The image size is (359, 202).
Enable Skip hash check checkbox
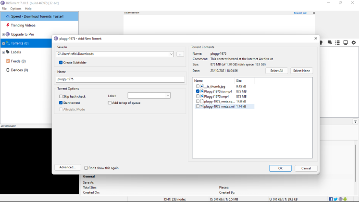click(x=61, y=96)
